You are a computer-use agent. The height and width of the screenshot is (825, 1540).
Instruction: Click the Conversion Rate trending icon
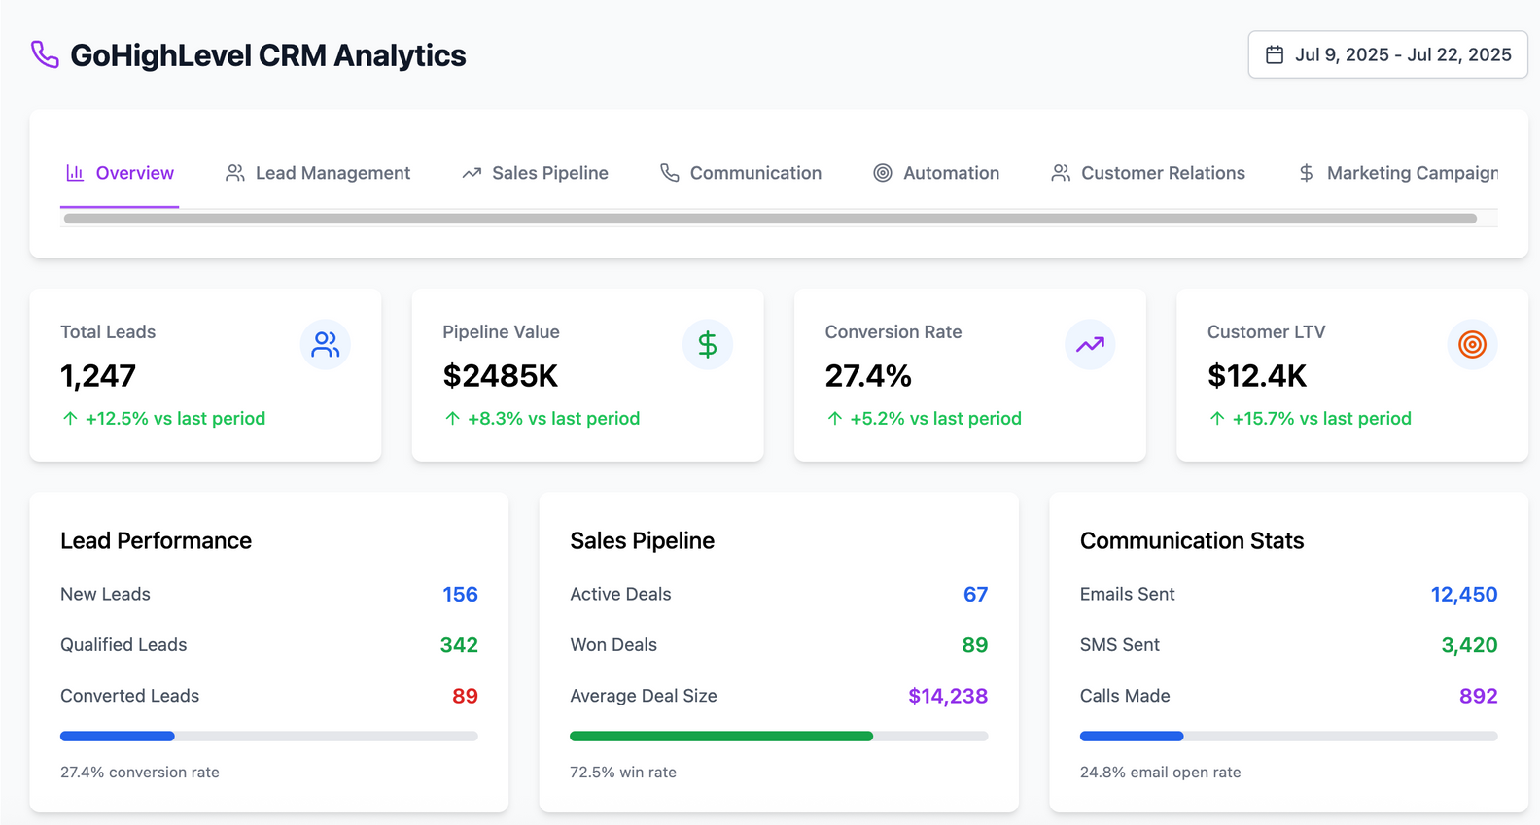coord(1090,345)
